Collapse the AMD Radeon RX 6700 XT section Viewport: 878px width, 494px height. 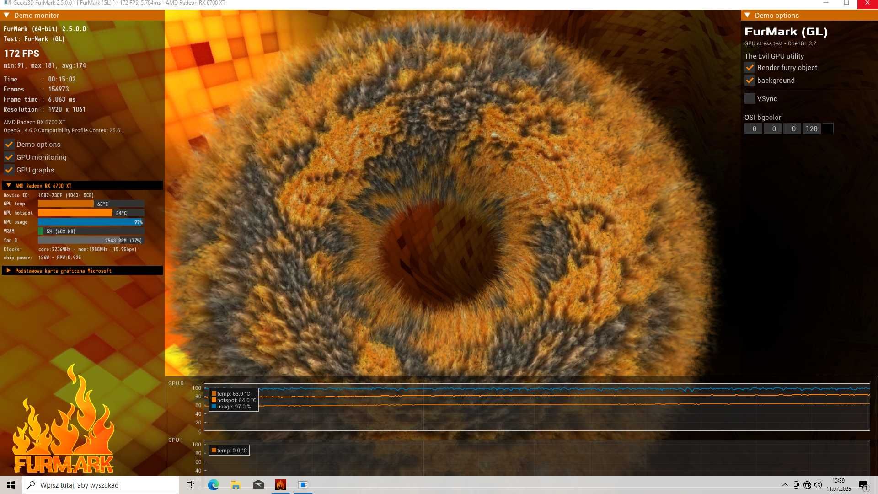(9, 185)
